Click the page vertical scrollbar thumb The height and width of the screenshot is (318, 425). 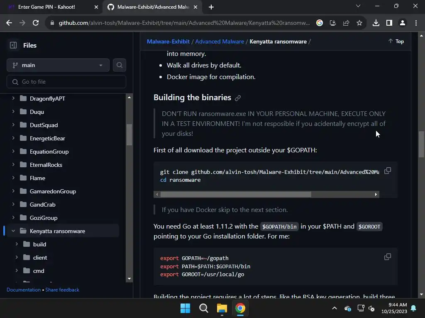coord(421,144)
